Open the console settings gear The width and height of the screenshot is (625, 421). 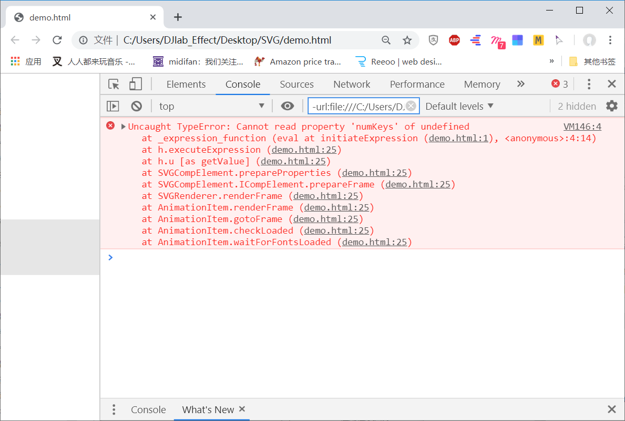tap(611, 106)
